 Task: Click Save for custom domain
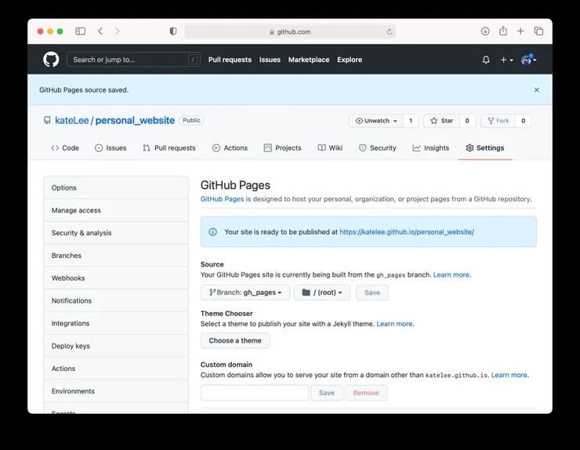coord(327,393)
